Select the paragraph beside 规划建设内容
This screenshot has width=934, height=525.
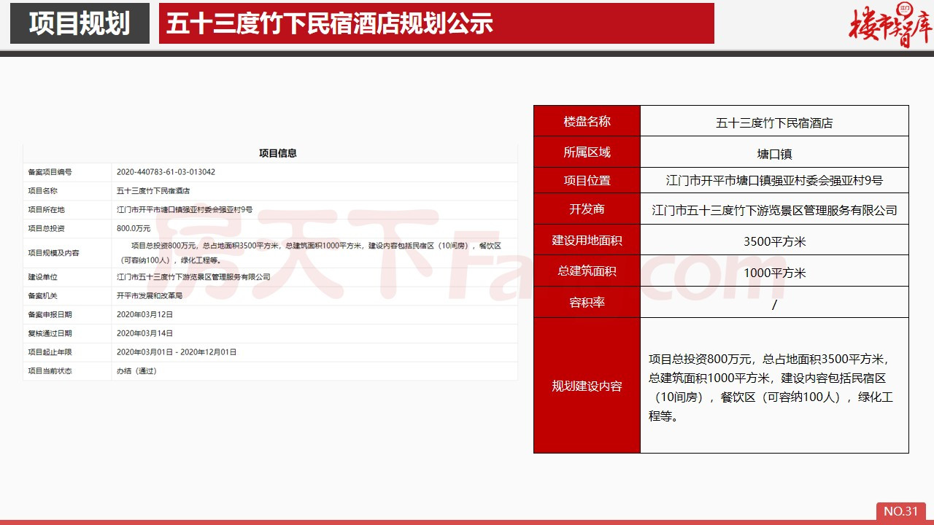point(771,388)
